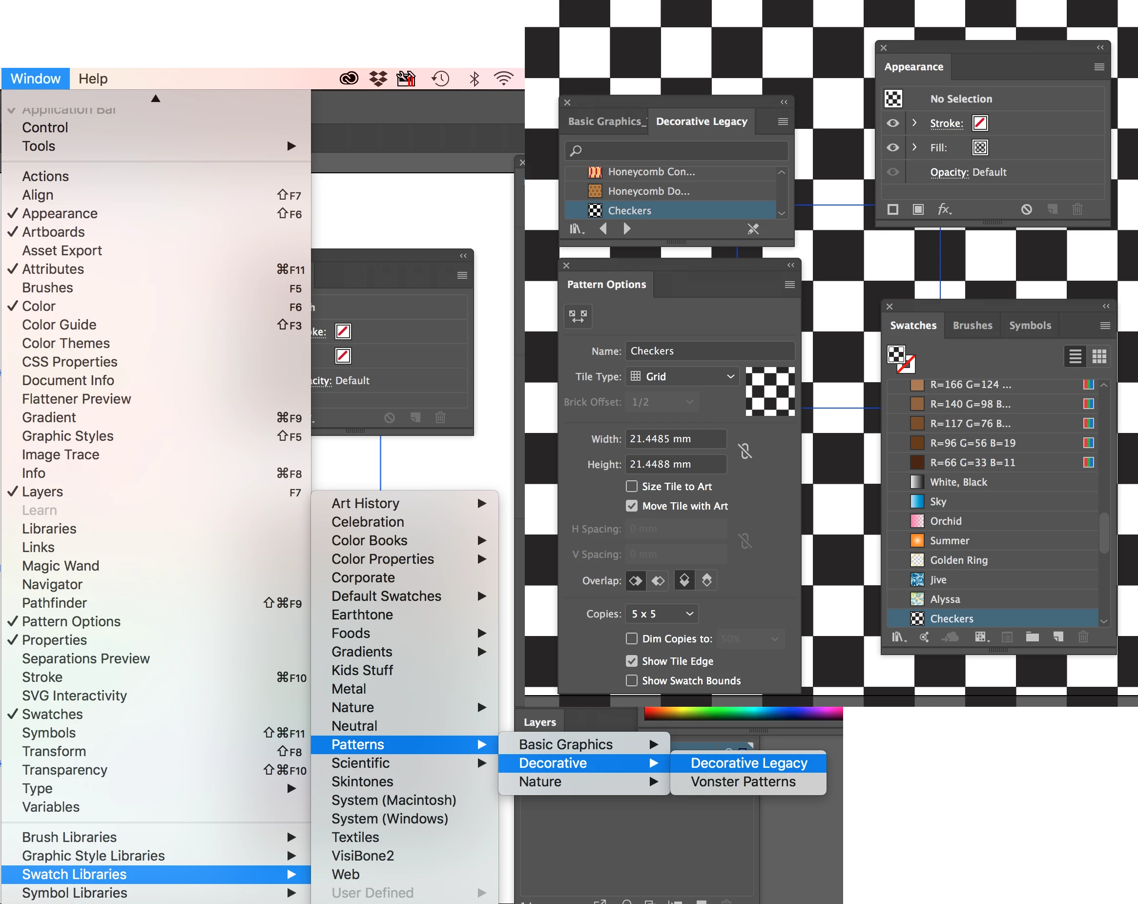This screenshot has width=1138, height=904.
Task: Choose Vonster Patterns from submenu
Action: click(743, 781)
